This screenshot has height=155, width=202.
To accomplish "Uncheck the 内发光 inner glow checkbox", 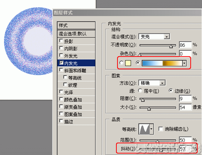I will pyautogui.click(x=61, y=63).
